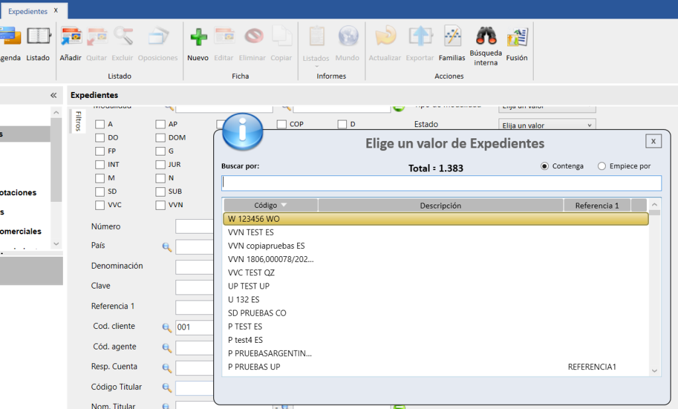Click the Nuevo green plus icon
The height and width of the screenshot is (409, 678).
pyautogui.click(x=197, y=37)
